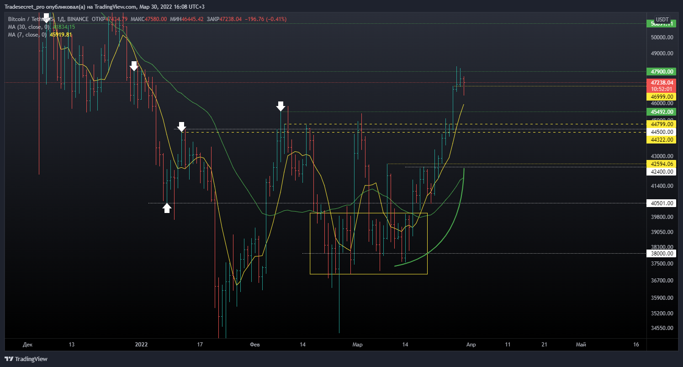Click the yellow 46999.00 price label
683x367 pixels.
[662, 97]
